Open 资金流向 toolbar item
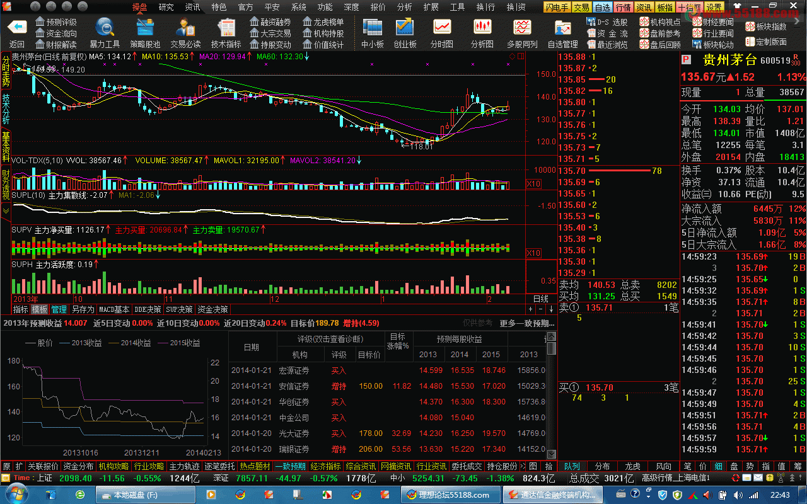 pos(55,33)
